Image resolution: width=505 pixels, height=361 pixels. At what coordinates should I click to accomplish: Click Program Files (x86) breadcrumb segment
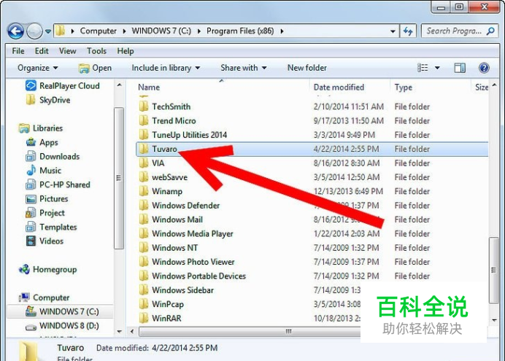240,31
